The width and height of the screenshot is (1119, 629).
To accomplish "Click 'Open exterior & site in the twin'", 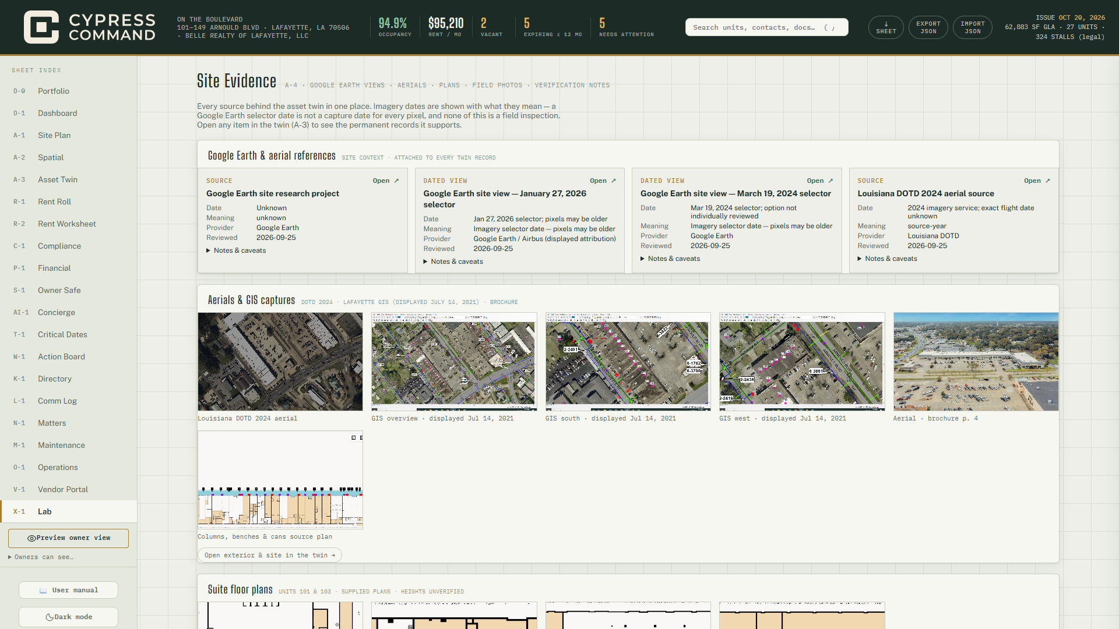I will pos(270,555).
